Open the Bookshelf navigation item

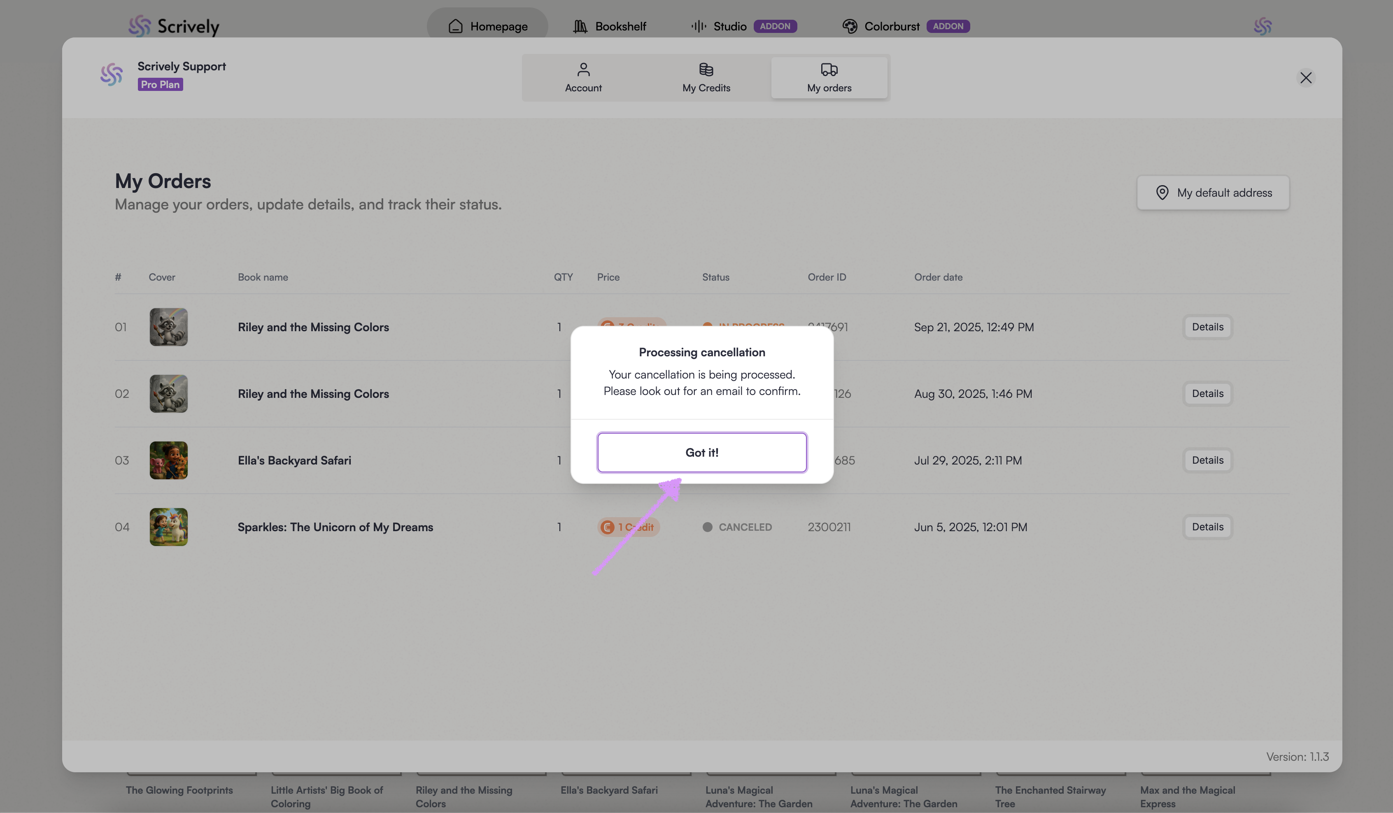coord(610,26)
